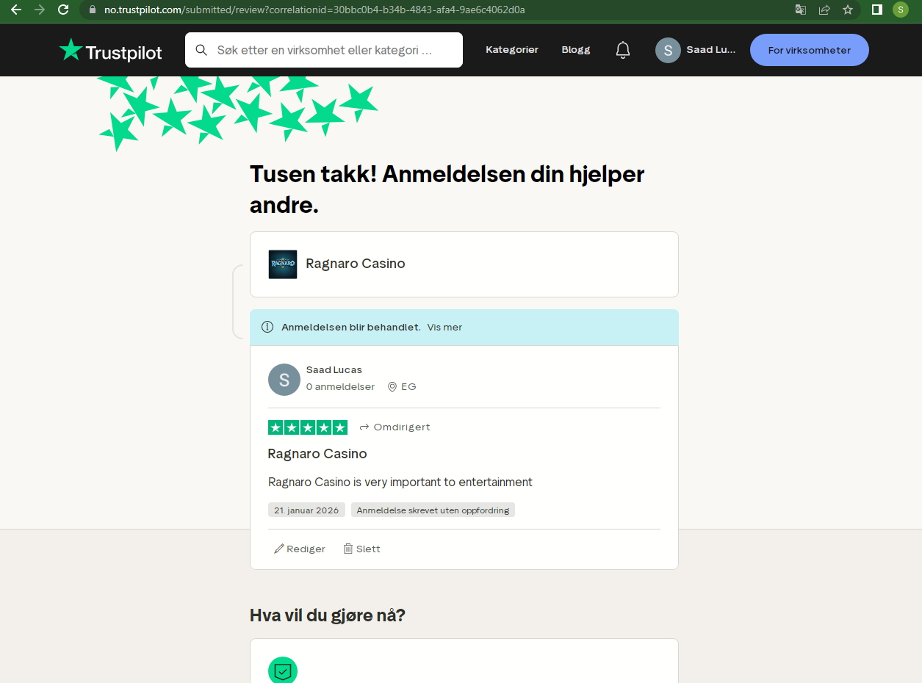Image resolution: width=922 pixels, height=683 pixels.
Task: Open the Saad Lu... account menu
Action: click(696, 50)
